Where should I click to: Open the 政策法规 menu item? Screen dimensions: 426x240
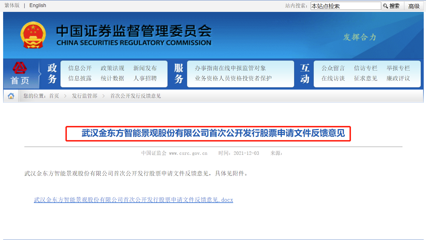112,68
